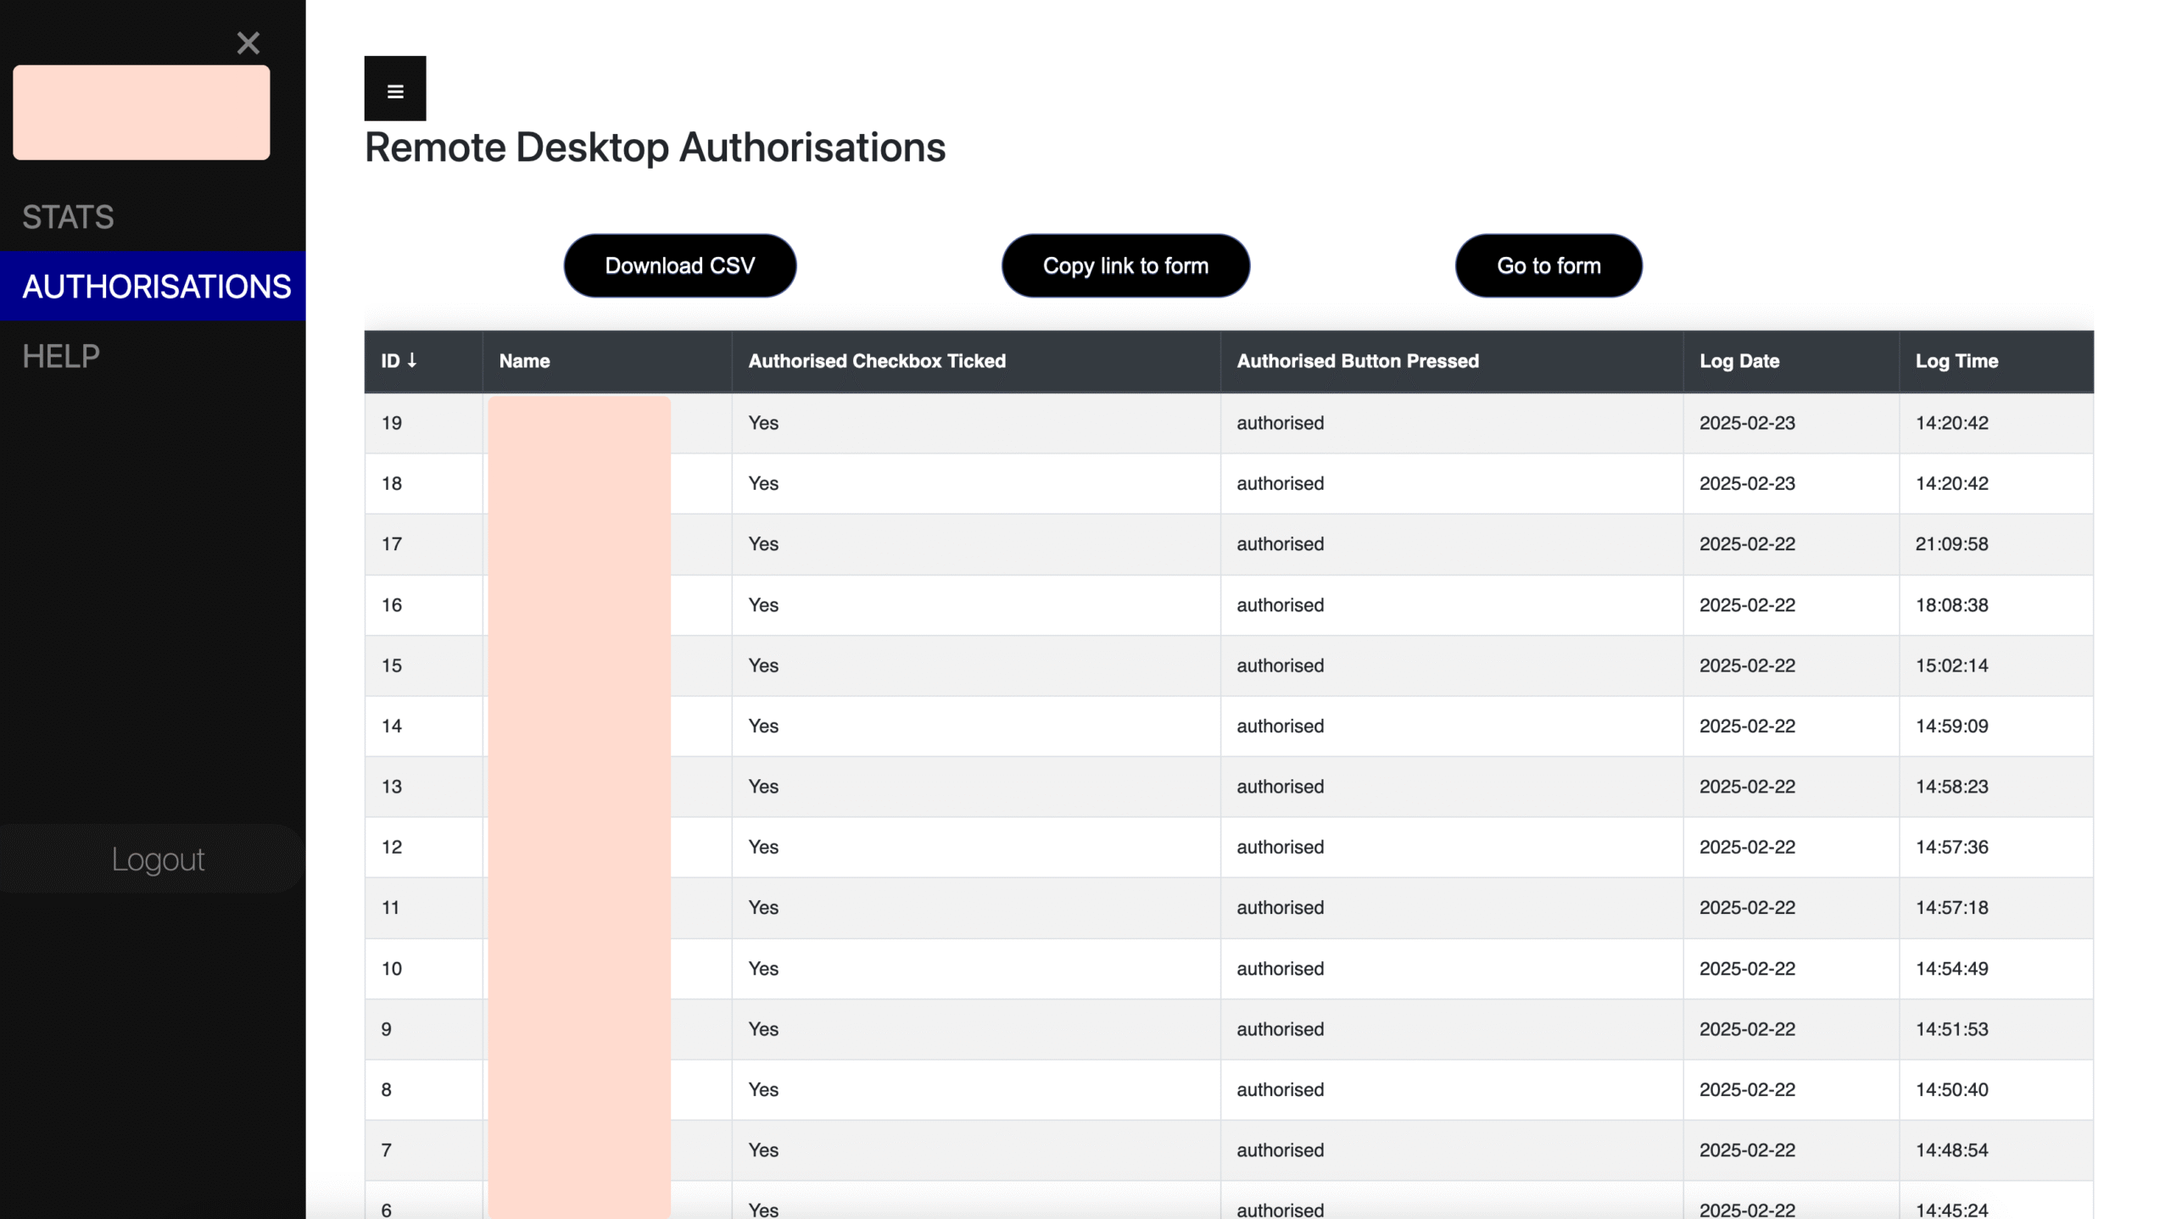The height and width of the screenshot is (1219, 2171).
Task: Click the Download CSV button
Action: tap(679, 265)
